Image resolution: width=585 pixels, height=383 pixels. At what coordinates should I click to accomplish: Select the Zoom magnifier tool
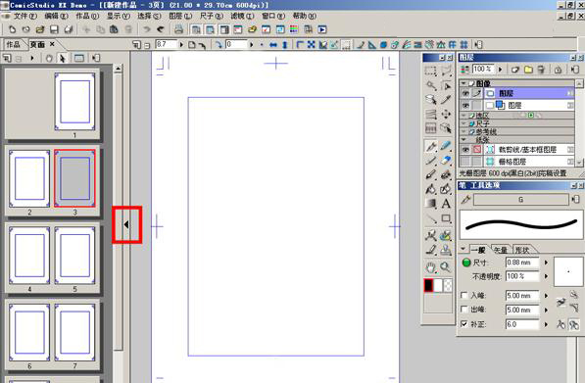point(445,266)
